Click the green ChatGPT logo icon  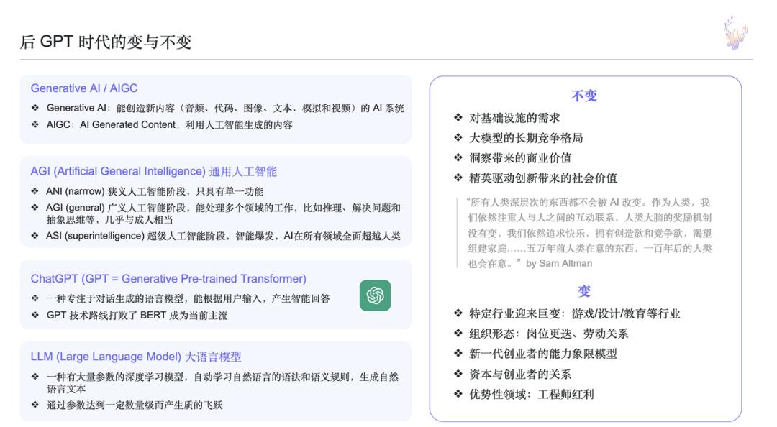[x=375, y=295]
